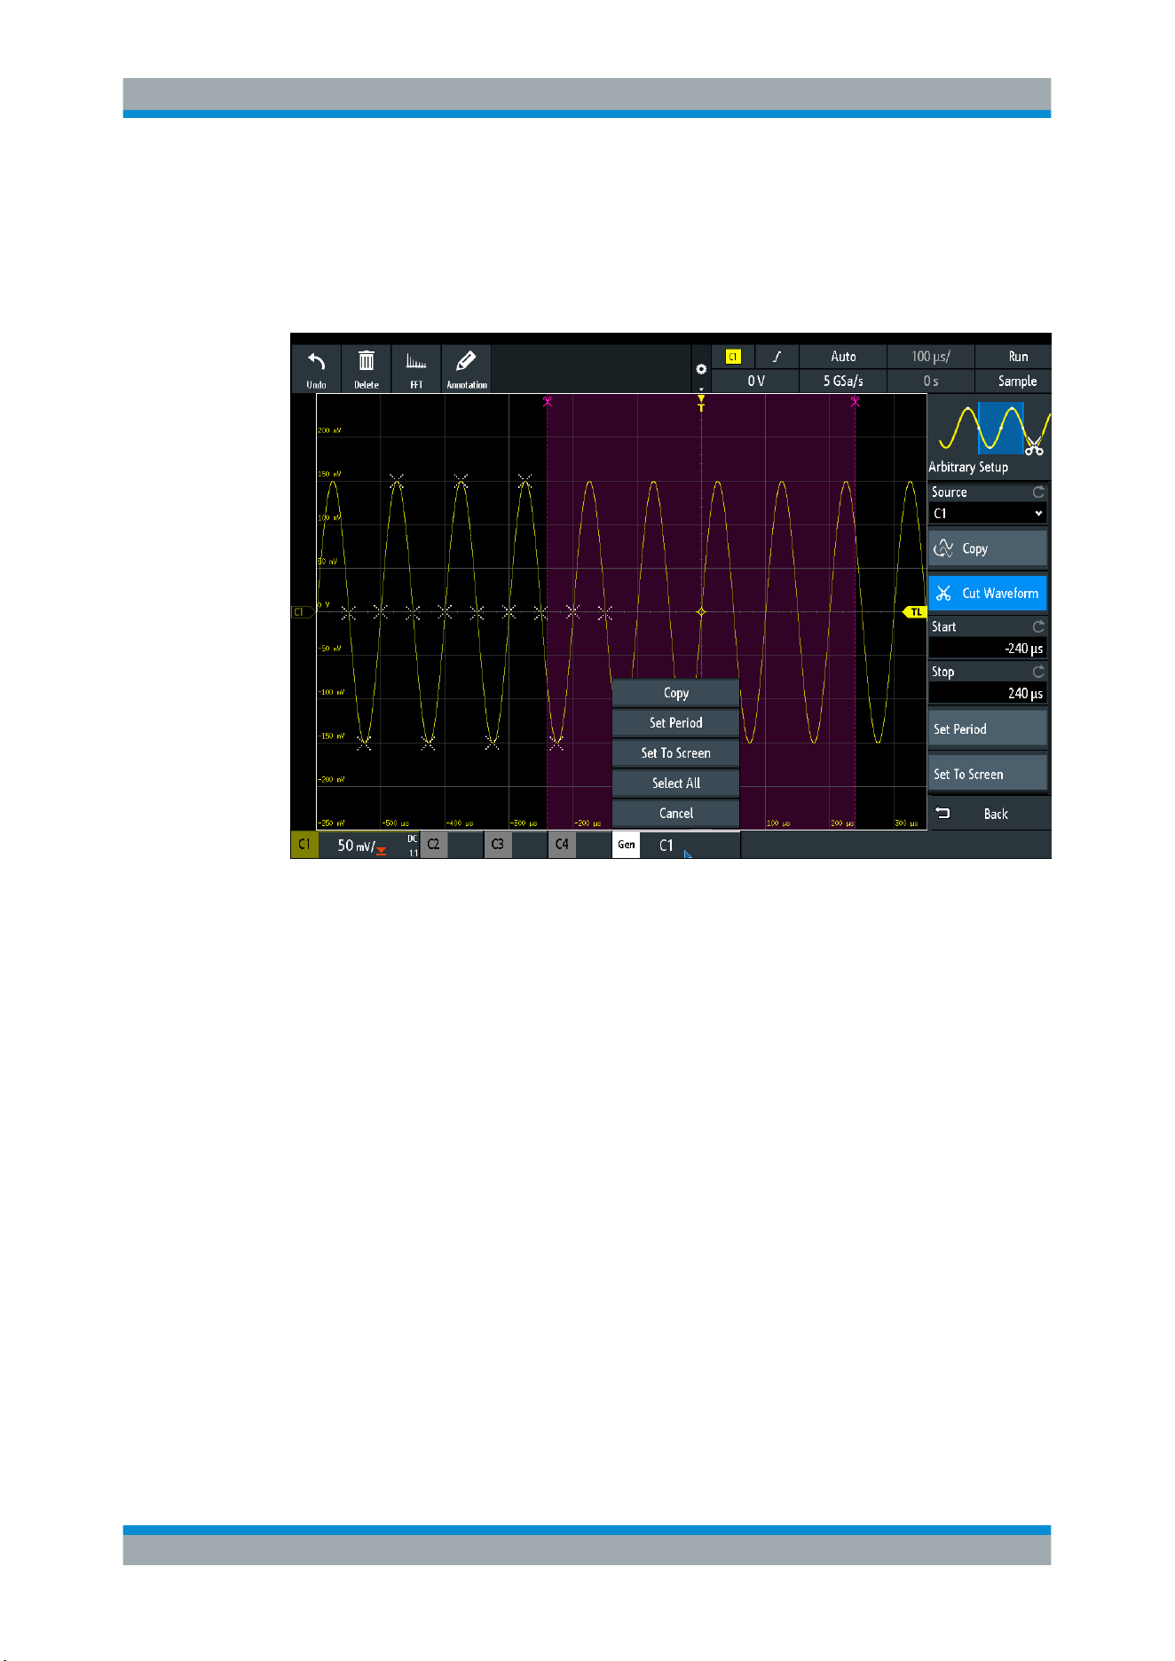Click the Sample acquisition mode field
The width and height of the screenshot is (1175, 1661).
pyautogui.click(x=1013, y=381)
